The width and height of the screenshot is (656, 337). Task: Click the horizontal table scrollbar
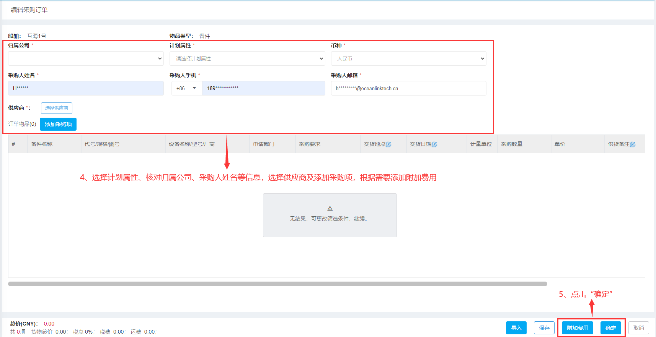coord(277,284)
